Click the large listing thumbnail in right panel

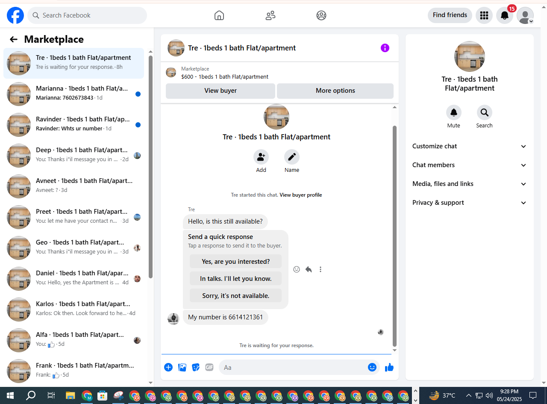[x=470, y=56]
